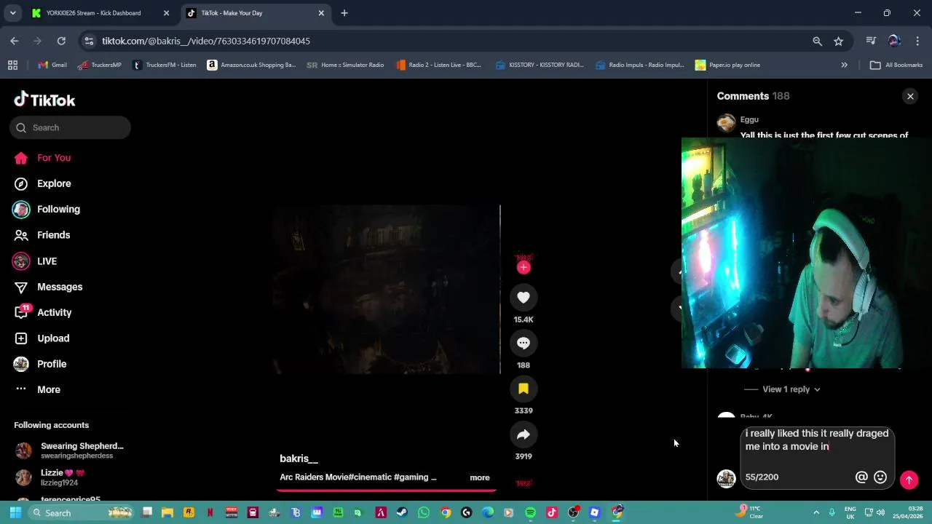Open bakris__ username link
Viewport: 932px width, 524px height.
coord(299,458)
